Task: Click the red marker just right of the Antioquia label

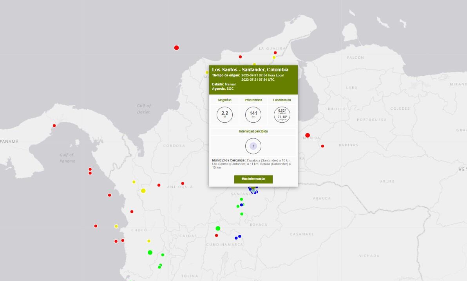Action: point(183,183)
